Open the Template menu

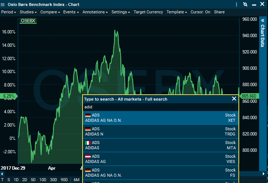pyautogui.click(x=177, y=12)
